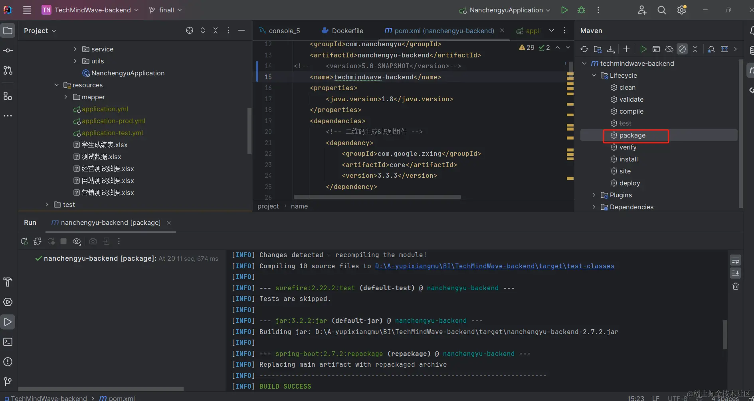The image size is (754, 401).
Task: Run NanchengyuApplication with the green play button
Action: [564, 10]
